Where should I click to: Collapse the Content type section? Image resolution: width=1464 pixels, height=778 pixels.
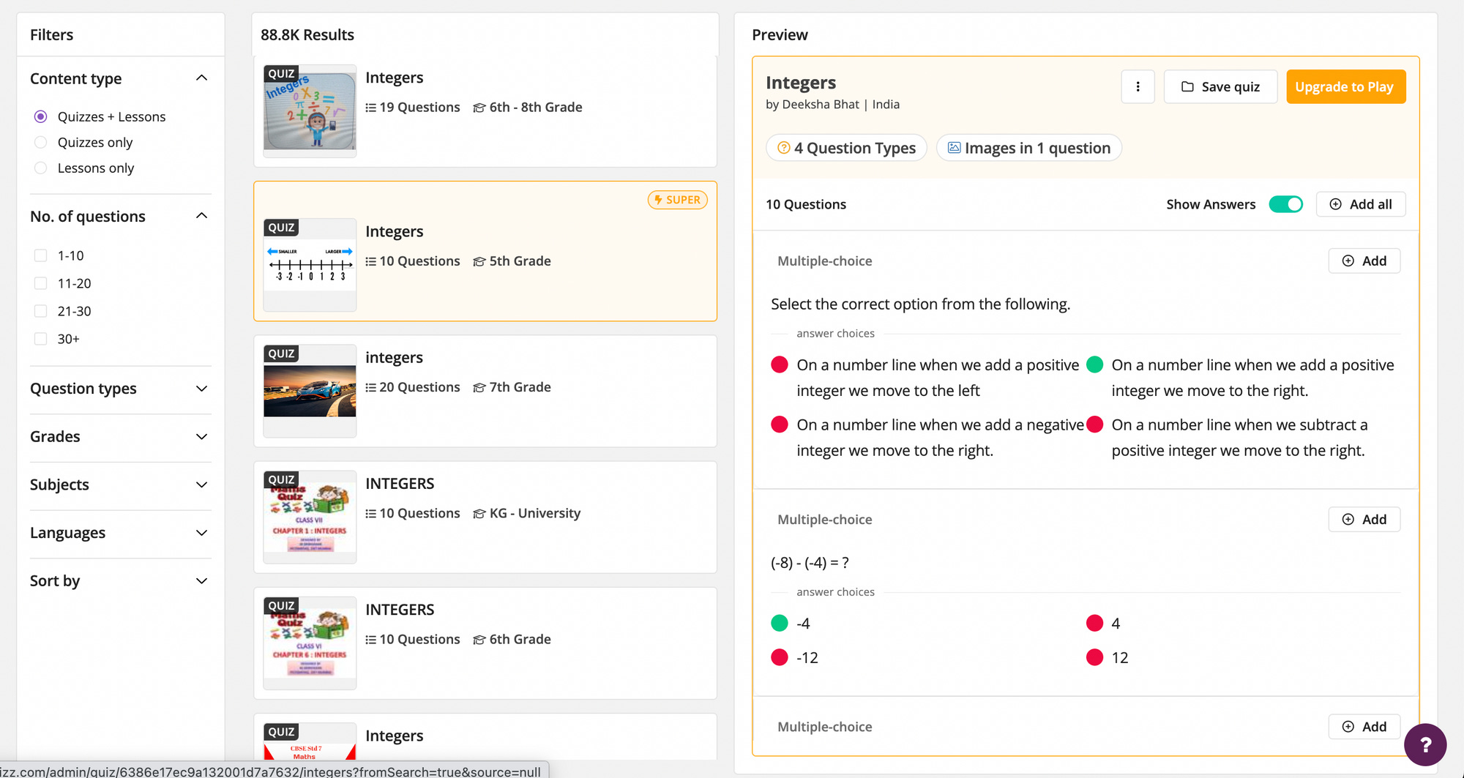click(202, 78)
